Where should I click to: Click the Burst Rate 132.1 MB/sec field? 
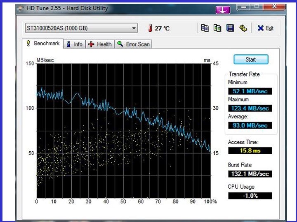click(250, 173)
